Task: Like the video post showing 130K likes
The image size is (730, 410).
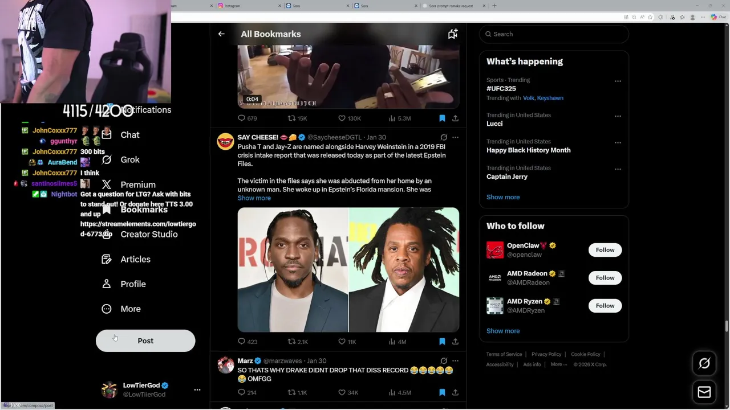Action: (350, 118)
